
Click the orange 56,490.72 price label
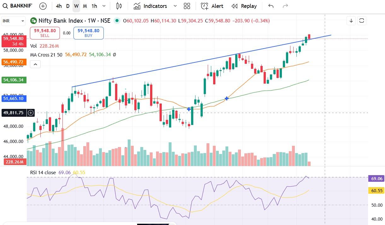[13, 62]
